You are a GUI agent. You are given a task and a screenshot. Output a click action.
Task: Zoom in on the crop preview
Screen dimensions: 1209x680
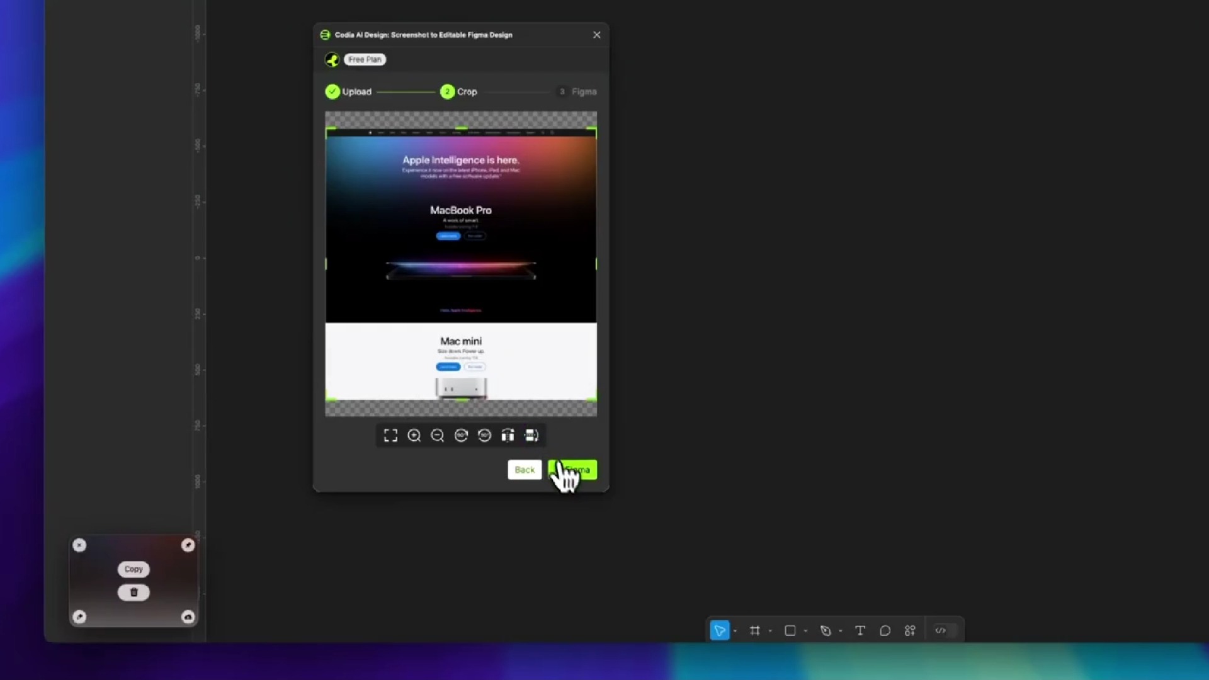(414, 436)
